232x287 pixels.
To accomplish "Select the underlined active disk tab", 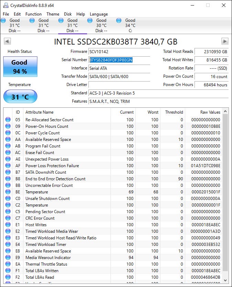I will point(72,26).
